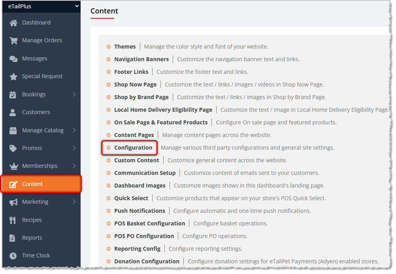Open Shop by Brand Page settings

(x=141, y=97)
